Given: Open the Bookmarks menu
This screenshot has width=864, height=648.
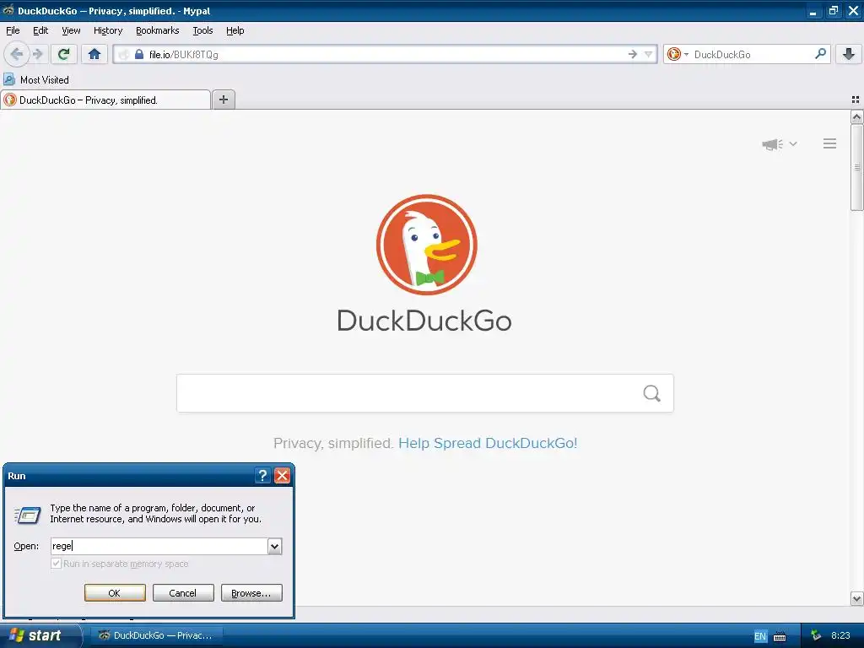Looking at the screenshot, I should point(158,30).
